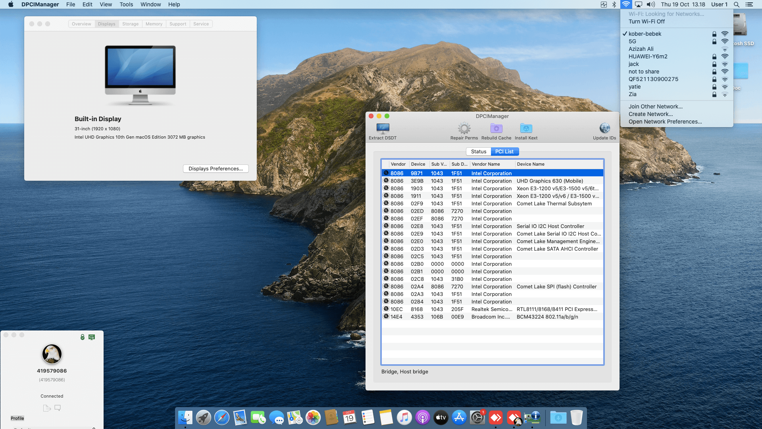This screenshot has width=762, height=429.
Task: Open the Wi-Fi status icon in menu bar
Action: pos(626,4)
